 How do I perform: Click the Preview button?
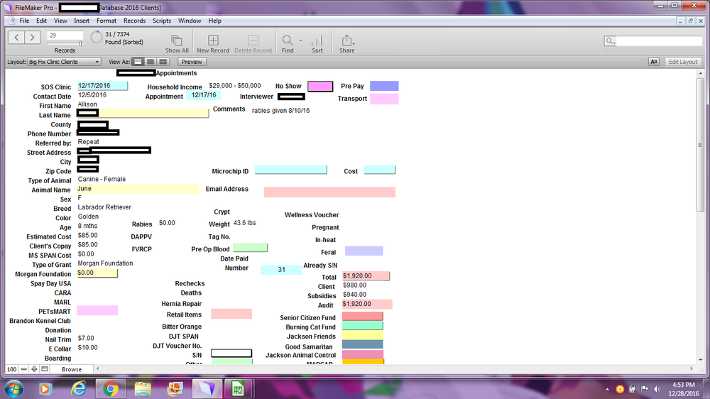click(x=192, y=62)
